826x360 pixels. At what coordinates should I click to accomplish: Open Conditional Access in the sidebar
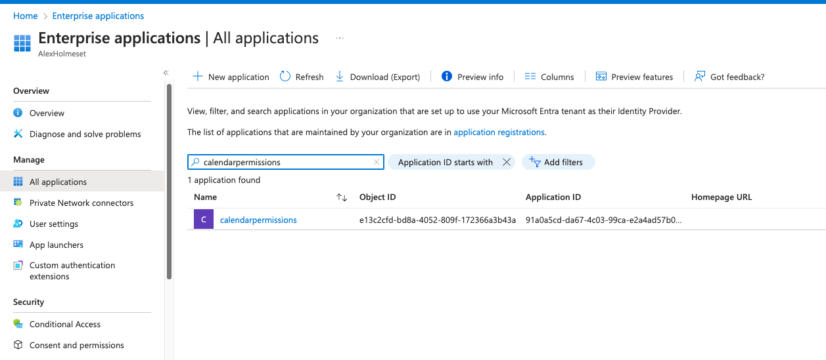pos(64,324)
